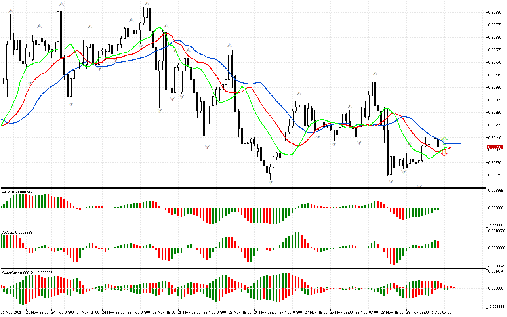Screen dimensions: 507x317
Task: Click the first up fractal arrow at the chart's top-left
Action: click(11, 12)
